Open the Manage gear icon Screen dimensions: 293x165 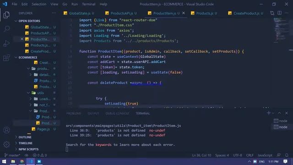(6, 144)
